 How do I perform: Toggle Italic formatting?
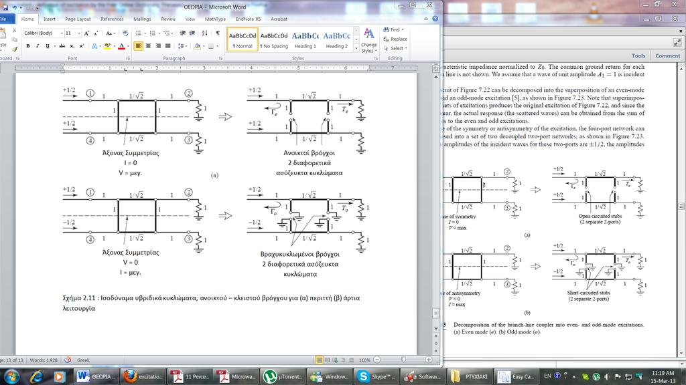click(x=38, y=46)
